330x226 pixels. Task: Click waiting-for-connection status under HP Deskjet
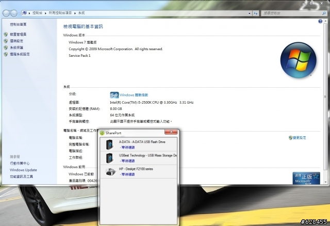(127, 174)
